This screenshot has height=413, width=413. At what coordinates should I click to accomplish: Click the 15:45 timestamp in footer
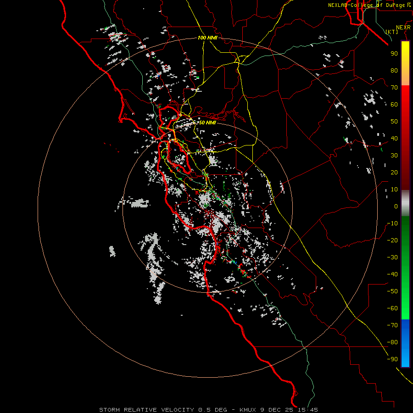click(308, 410)
